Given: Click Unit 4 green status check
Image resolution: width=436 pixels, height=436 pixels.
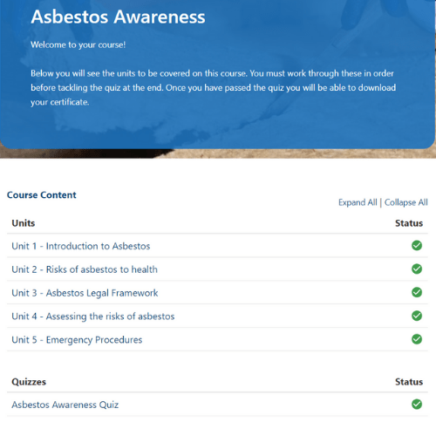Looking at the screenshot, I should 417,316.
